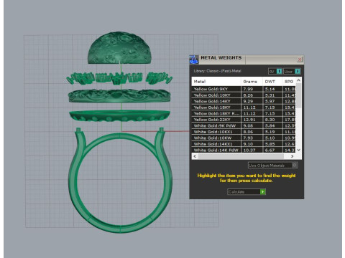Click the 7.99 grams value
345x258 pixels.
[x=248, y=89]
